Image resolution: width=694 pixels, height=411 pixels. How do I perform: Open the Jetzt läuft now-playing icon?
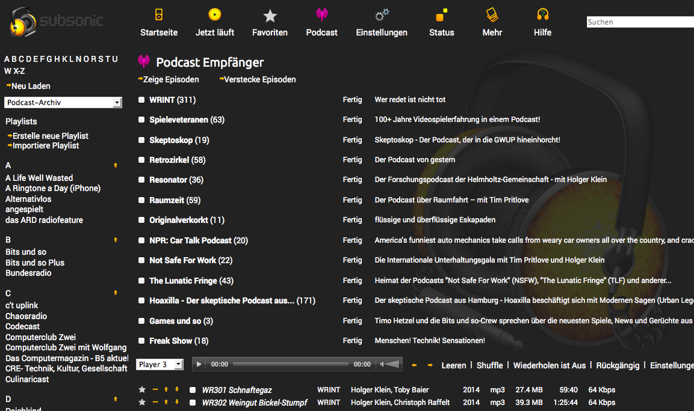215,14
